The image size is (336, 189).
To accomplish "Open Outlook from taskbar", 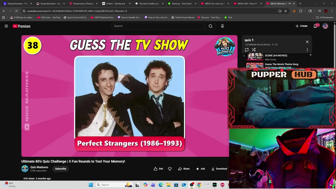I will (x=184, y=185).
